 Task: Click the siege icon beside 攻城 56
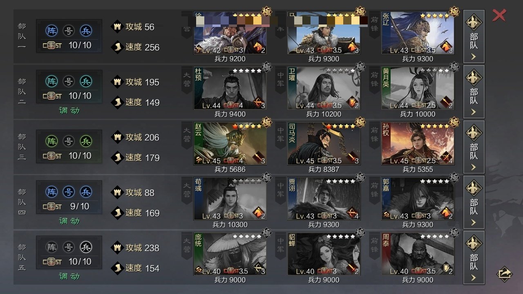coord(118,27)
